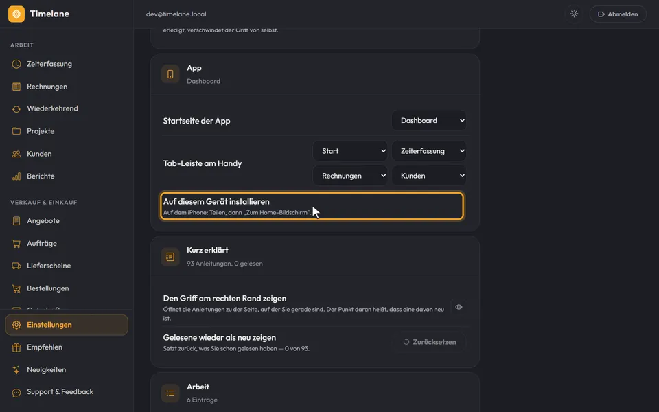Image resolution: width=659 pixels, height=412 pixels.
Task: Open the Zeiterfassung tab-bar dropdown
Action: 428,151
